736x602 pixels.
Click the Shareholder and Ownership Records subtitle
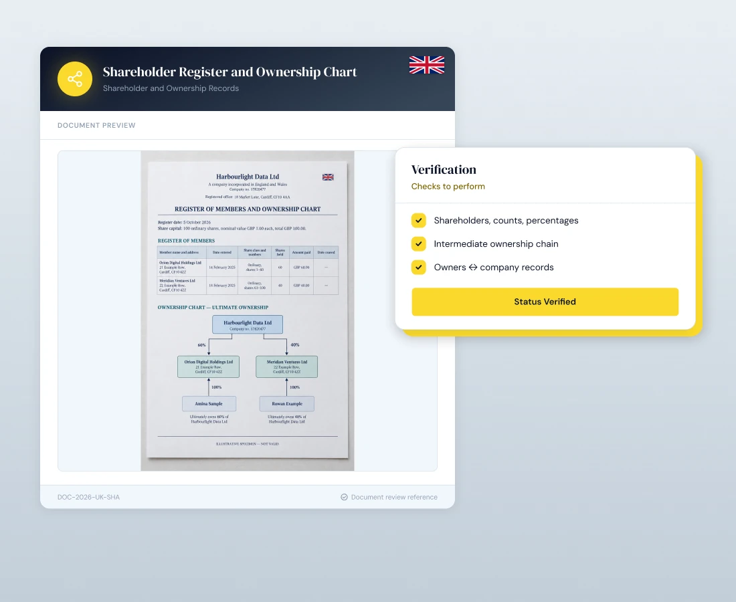[171, 88]
